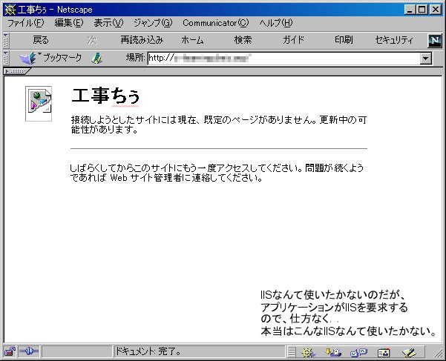Open the ファイル(F) menu
Screen dimensions: 446x361
25,23
